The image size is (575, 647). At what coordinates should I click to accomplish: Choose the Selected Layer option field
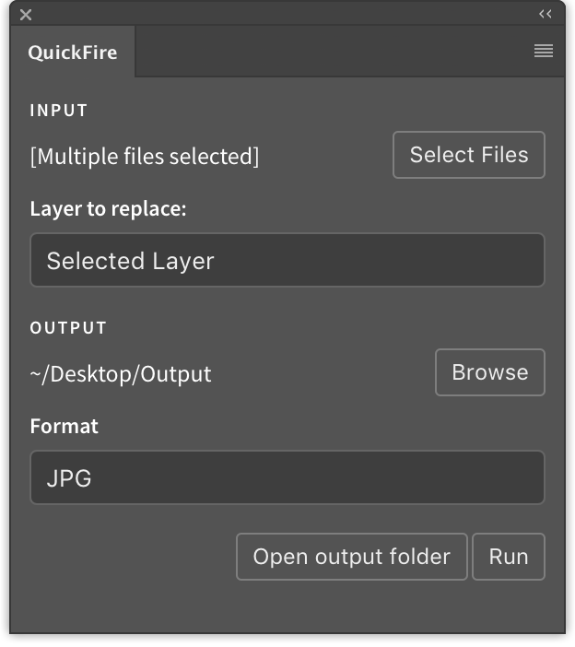point(287,260)
